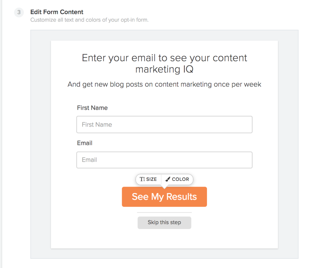Open the SIZE option for the button
The height and width of the screenshot is (268, 324).
click(x=148, y=179)
